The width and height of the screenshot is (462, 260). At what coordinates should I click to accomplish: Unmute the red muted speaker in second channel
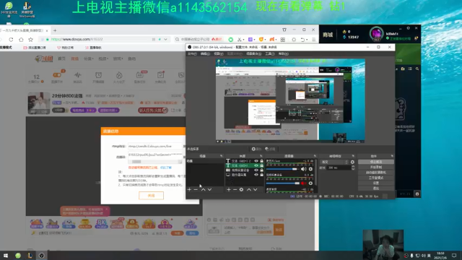click(x=303, y=183)
